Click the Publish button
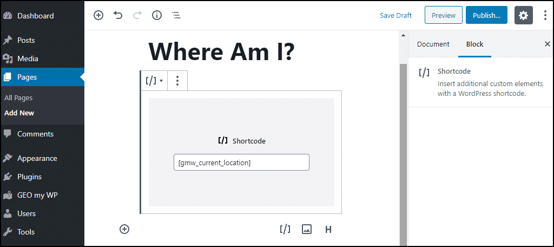Image resolution: width=554 pixels, height=247 pixels. tap(486, 15)
